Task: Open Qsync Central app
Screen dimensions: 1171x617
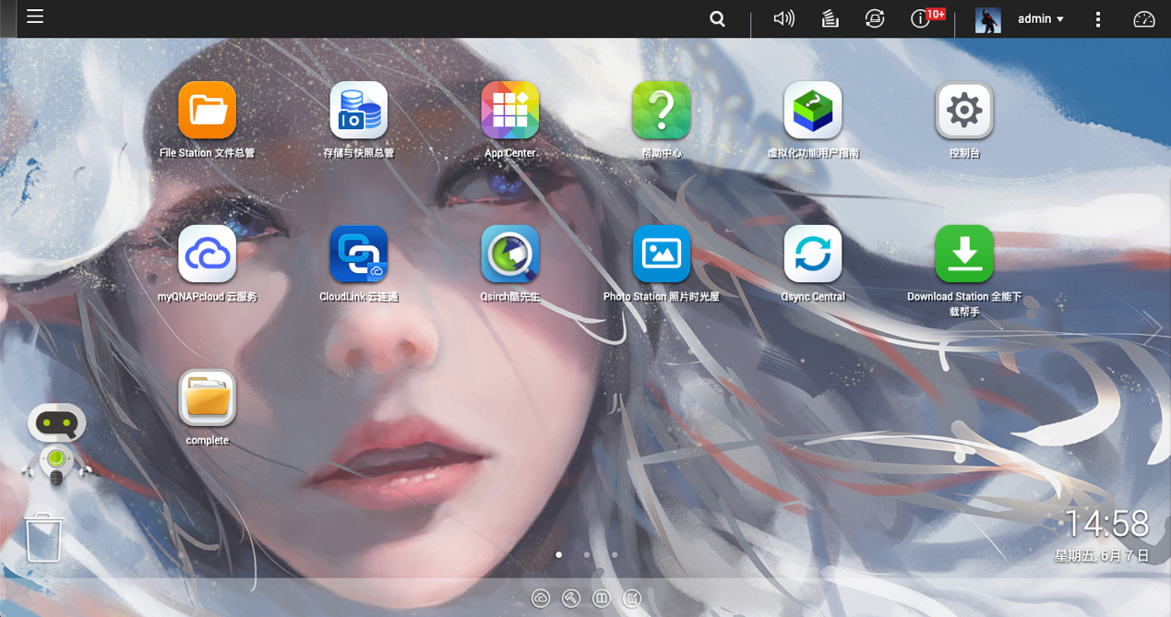Action: tap(812, 255)
